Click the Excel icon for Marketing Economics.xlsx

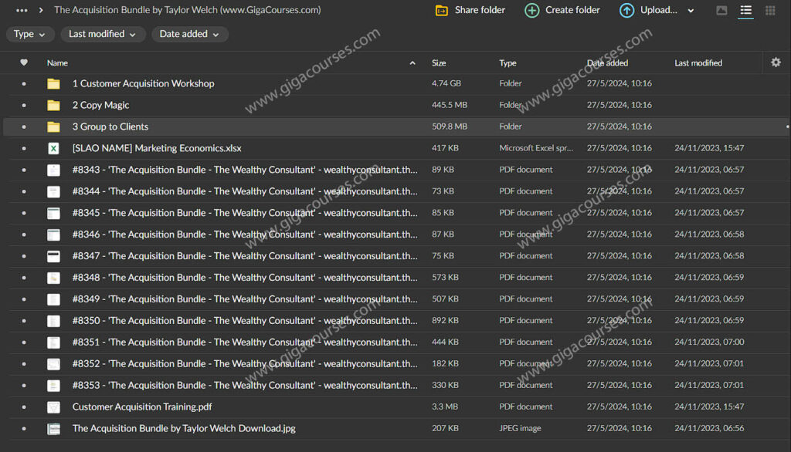53,148
